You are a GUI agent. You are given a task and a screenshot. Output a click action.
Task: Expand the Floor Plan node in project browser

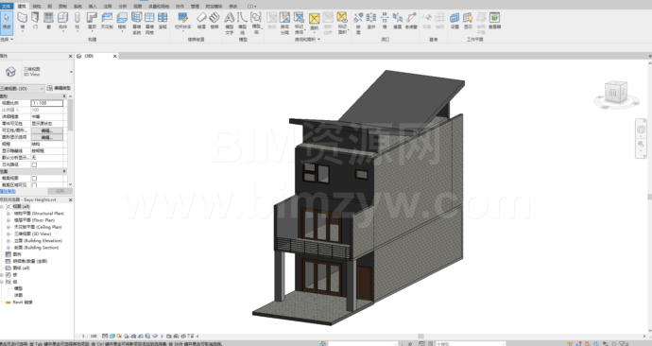(9, 220)
